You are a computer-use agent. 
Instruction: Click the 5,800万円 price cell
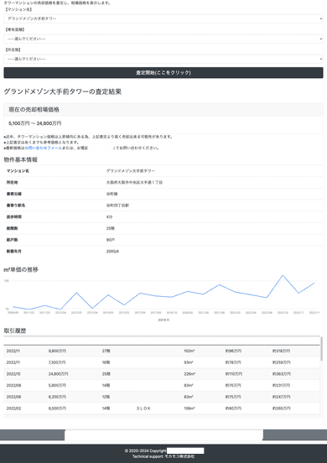pos(57,385)
